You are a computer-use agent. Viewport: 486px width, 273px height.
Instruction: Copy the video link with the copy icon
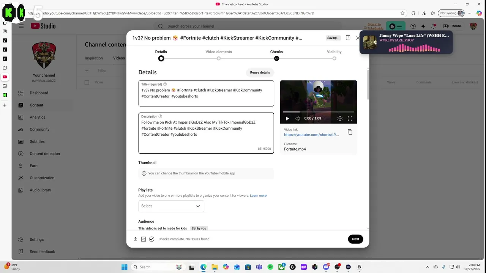pyautogui.click(x=350, y=132)
